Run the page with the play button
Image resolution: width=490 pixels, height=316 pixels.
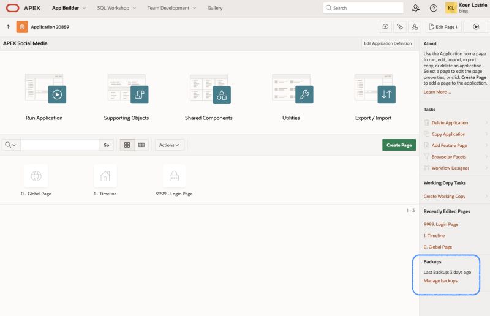[476, 27]
